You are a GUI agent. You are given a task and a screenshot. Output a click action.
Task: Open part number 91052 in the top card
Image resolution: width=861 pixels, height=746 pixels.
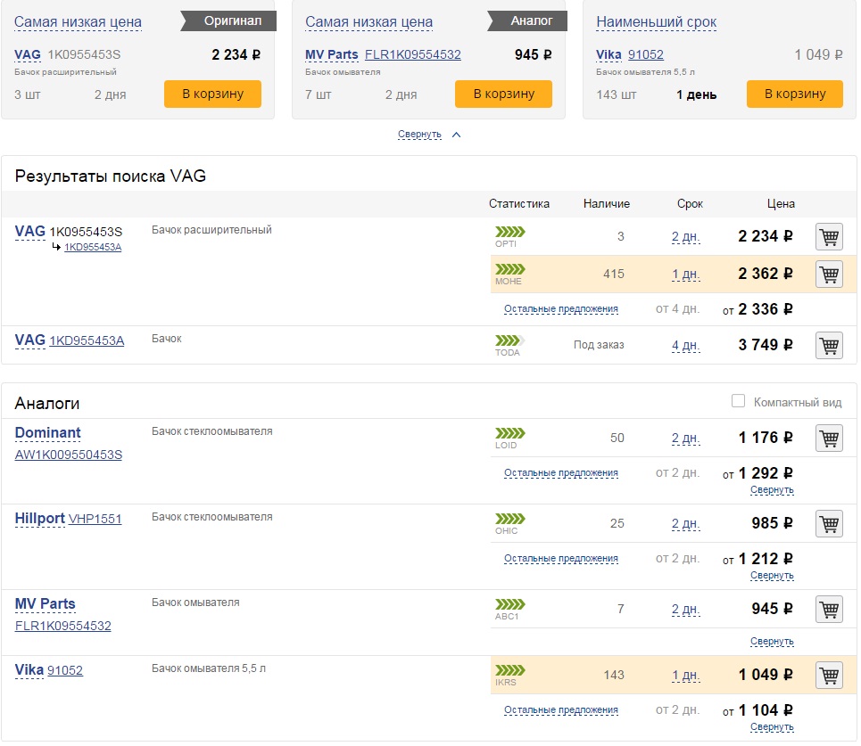click(x=646, y=55)
